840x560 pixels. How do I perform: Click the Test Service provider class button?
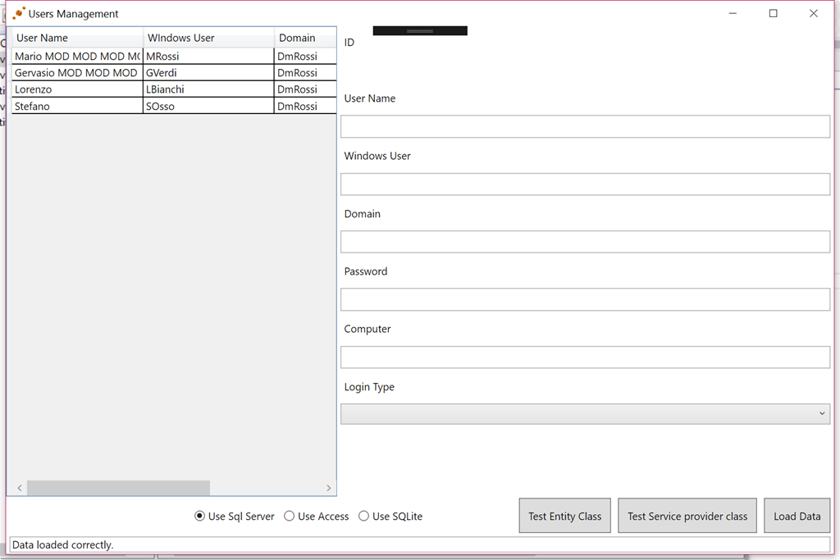click(687, 517)
